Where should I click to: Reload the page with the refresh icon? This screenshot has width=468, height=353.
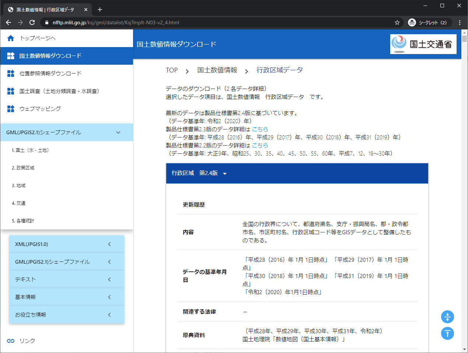tap(32, 22)
